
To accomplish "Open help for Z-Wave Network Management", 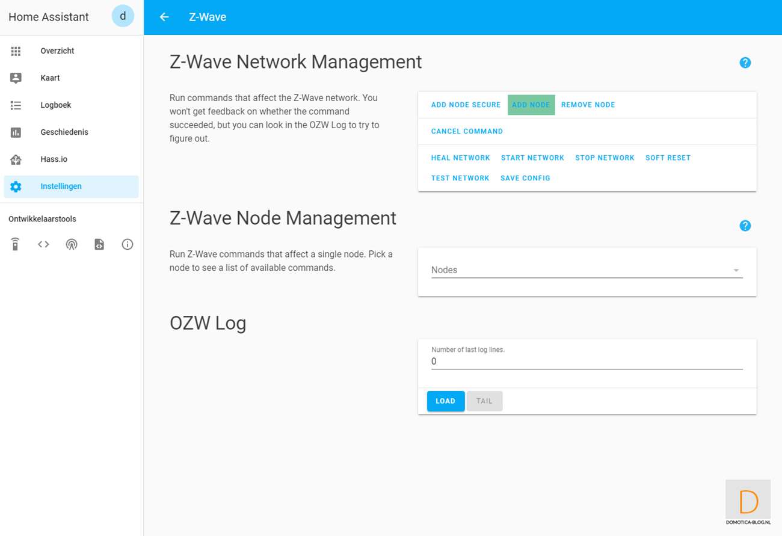I will [745, 63].
